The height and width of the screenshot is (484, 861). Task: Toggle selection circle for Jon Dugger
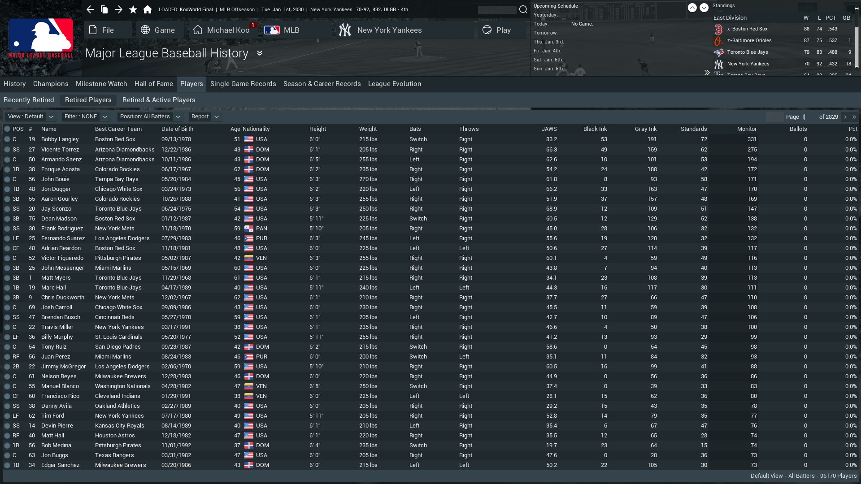click(7, 189)
